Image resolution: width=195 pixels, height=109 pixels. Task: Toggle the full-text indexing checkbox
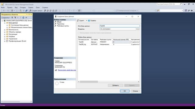click(x=79, y=33)
